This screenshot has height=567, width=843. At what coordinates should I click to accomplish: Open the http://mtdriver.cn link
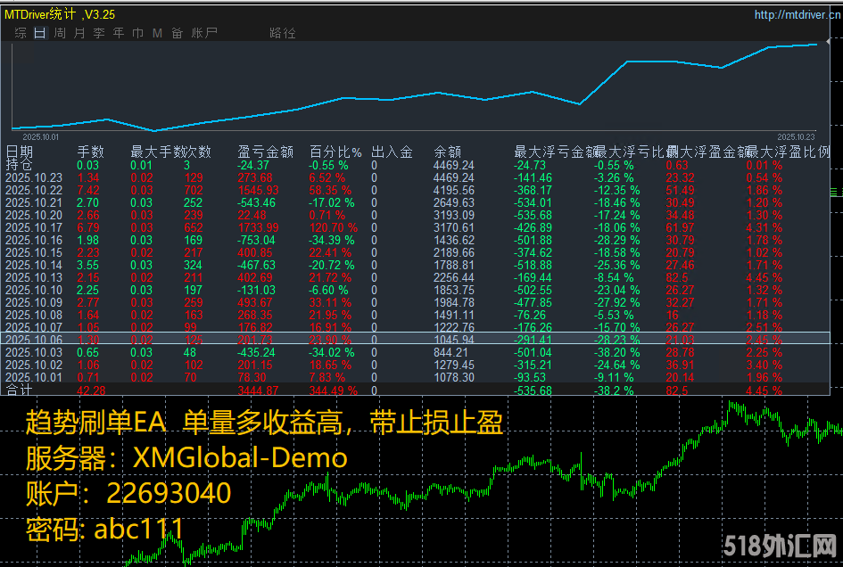point(797,14)
